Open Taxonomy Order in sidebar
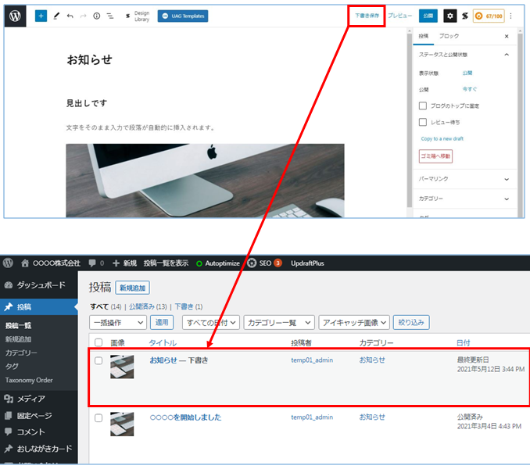Screen dimensions: 530x469 (29, 380)
